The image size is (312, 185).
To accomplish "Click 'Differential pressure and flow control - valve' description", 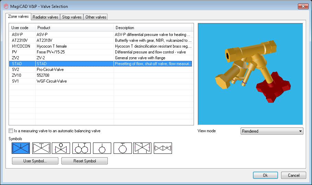I will tap(150, 52).
